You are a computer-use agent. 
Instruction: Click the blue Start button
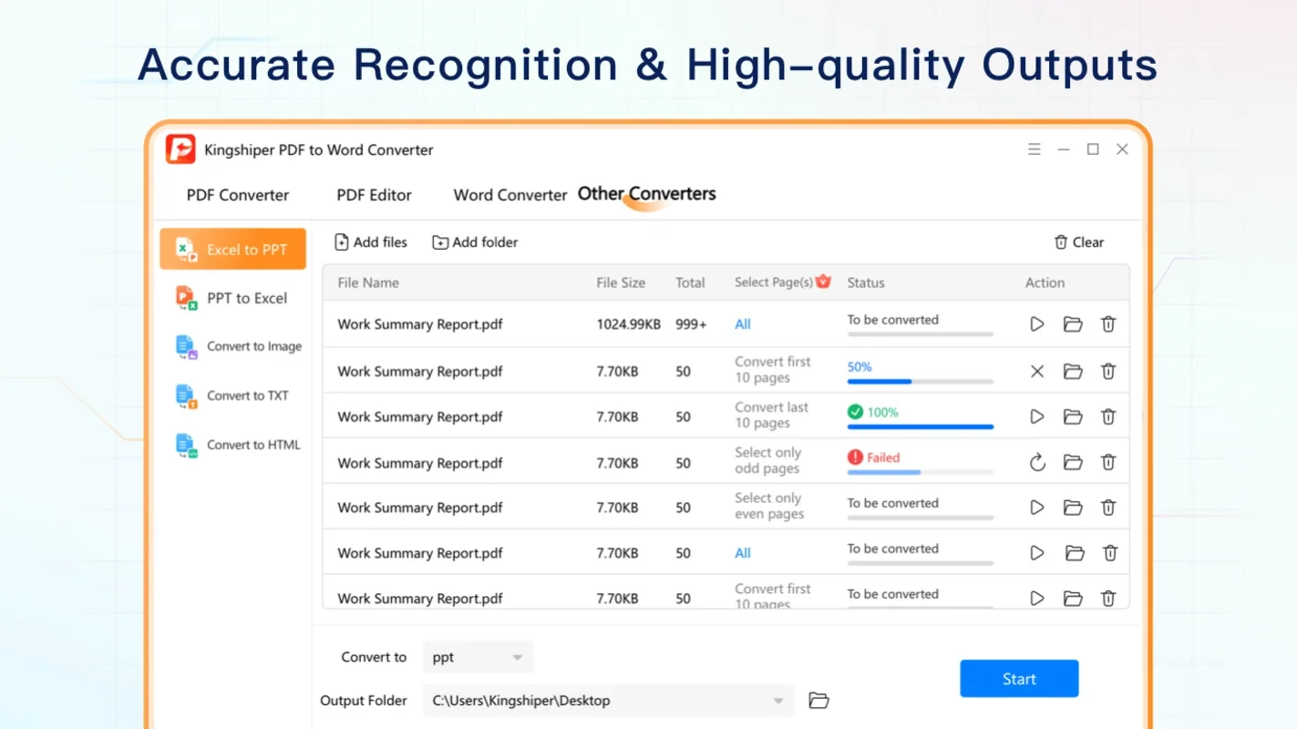[x=1019, y=679]
